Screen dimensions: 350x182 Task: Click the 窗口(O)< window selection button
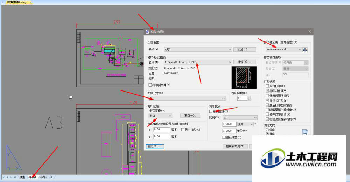coord(190,116)
